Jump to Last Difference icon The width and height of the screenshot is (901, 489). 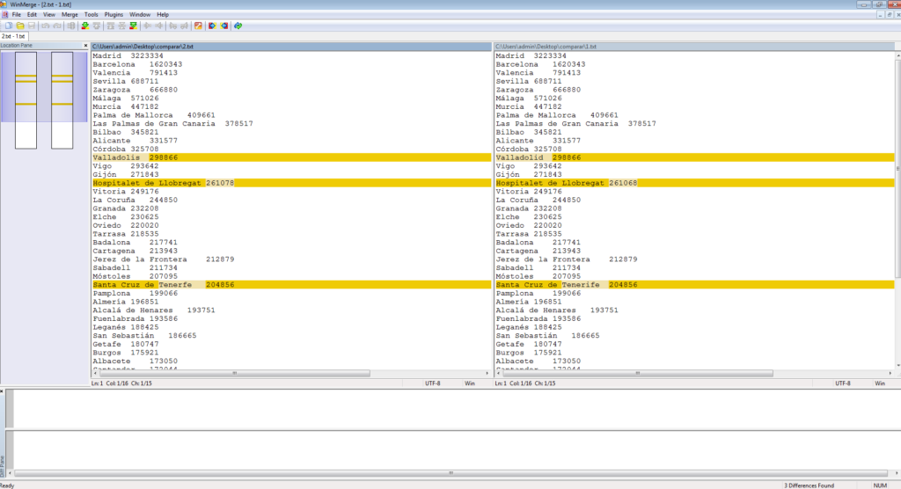[x=134, y=26]
